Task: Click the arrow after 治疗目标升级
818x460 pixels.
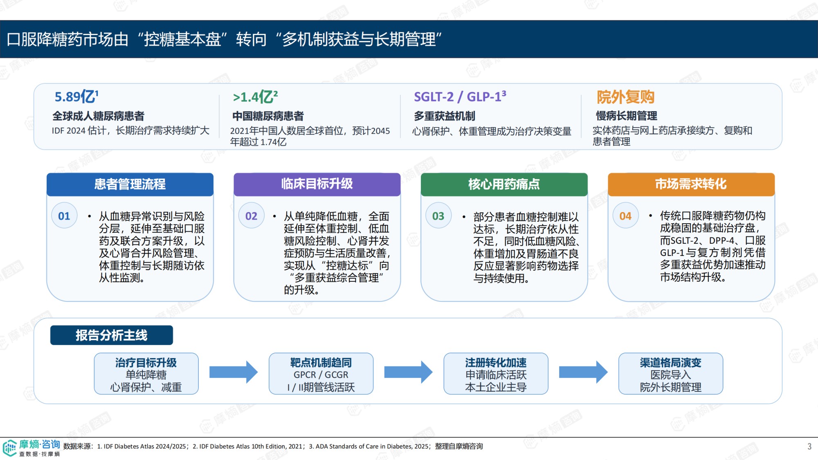Action: tap(234, 372)
